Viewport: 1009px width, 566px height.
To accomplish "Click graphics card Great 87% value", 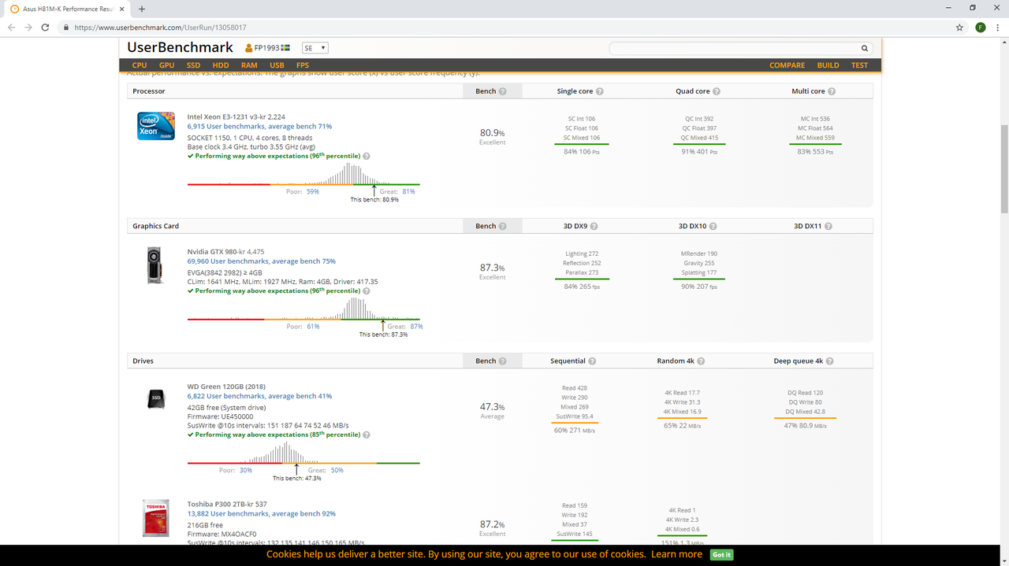I will click(416, 326).
